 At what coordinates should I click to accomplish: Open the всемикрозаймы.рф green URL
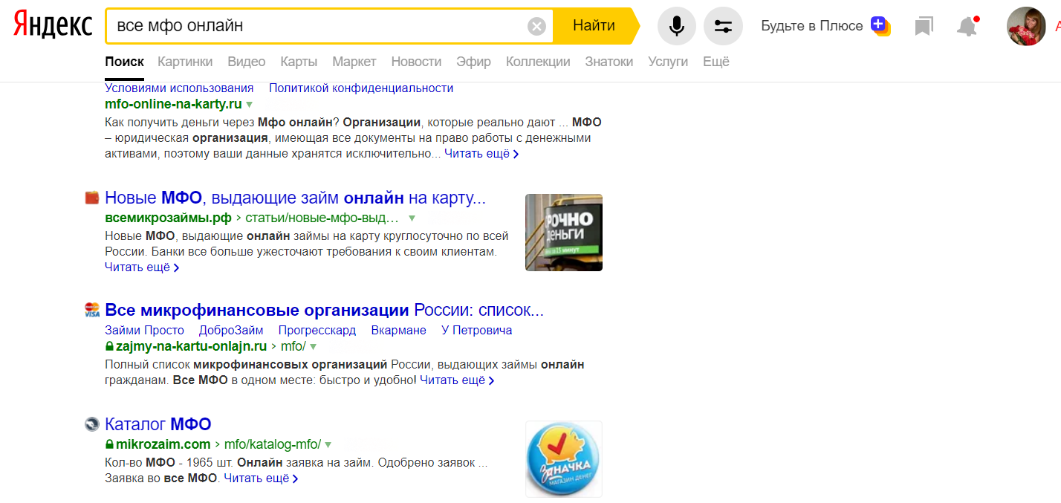pos(169,218)
